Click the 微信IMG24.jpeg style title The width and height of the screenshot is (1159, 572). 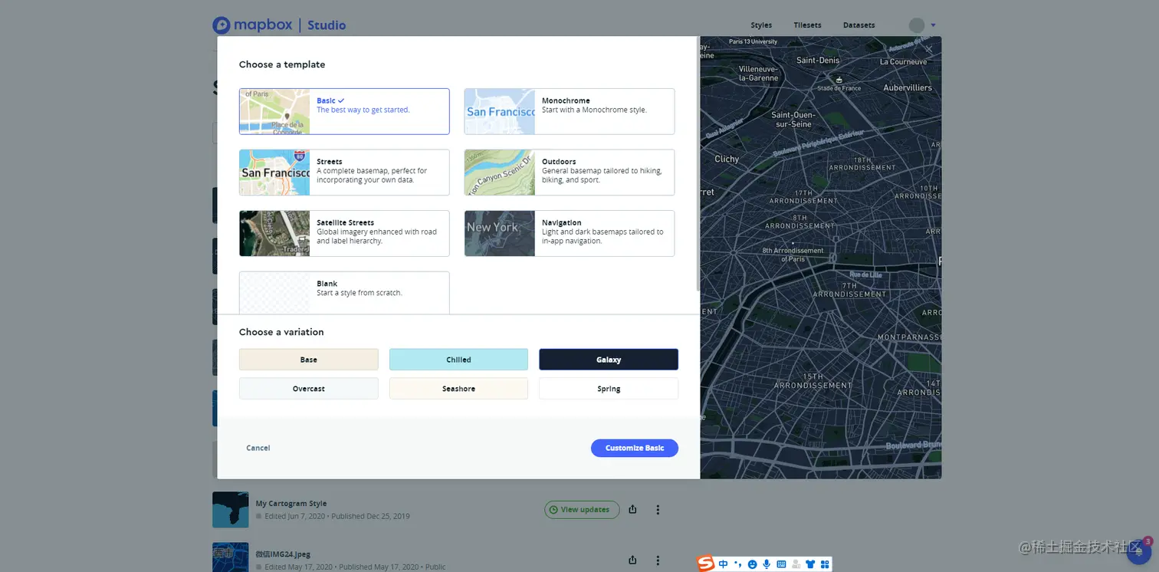(283, 554)
